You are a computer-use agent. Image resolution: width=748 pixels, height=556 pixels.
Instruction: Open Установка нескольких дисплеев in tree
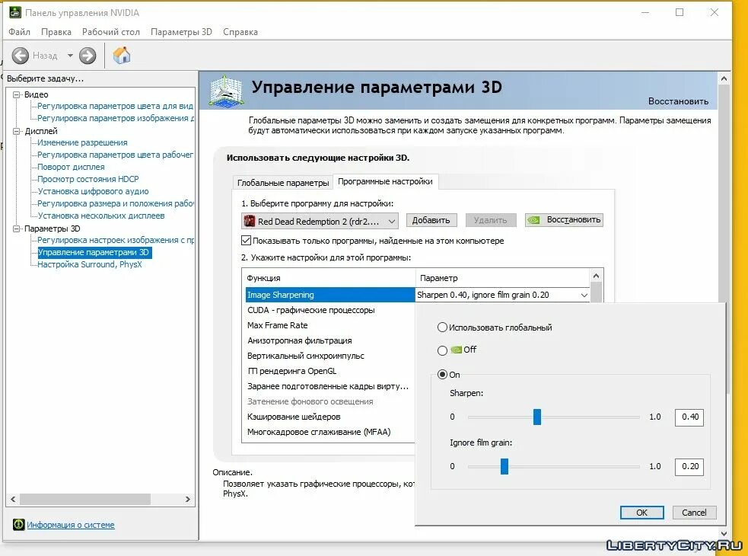(x=101, y=216)
